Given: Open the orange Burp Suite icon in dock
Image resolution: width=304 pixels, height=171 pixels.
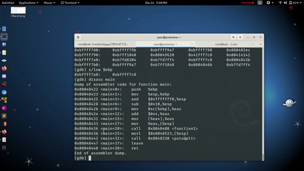Looking at the screenshot, I should pyautogui.click(x=4, y=124).
